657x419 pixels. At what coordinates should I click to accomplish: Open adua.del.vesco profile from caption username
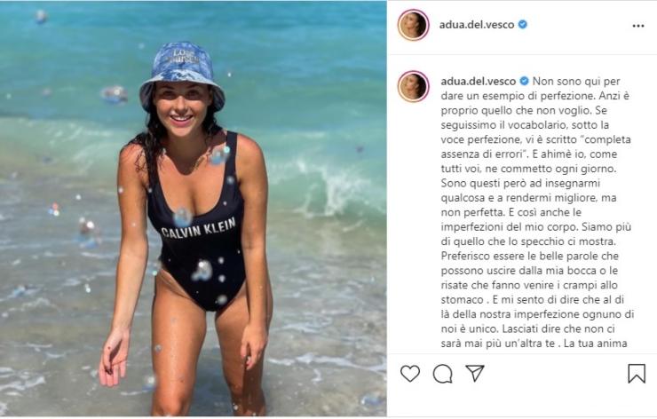tap(479, 81)
